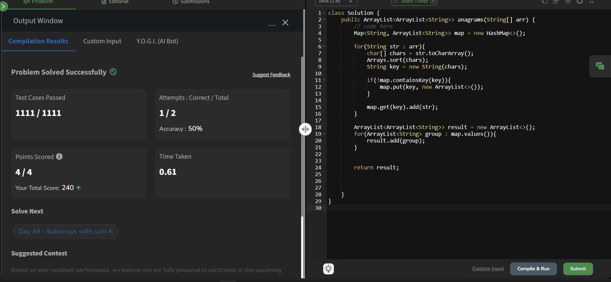Click the green check mark beside Problem Solved Successfully
This screenshot has height=282, width=611.
coord(113,72)
